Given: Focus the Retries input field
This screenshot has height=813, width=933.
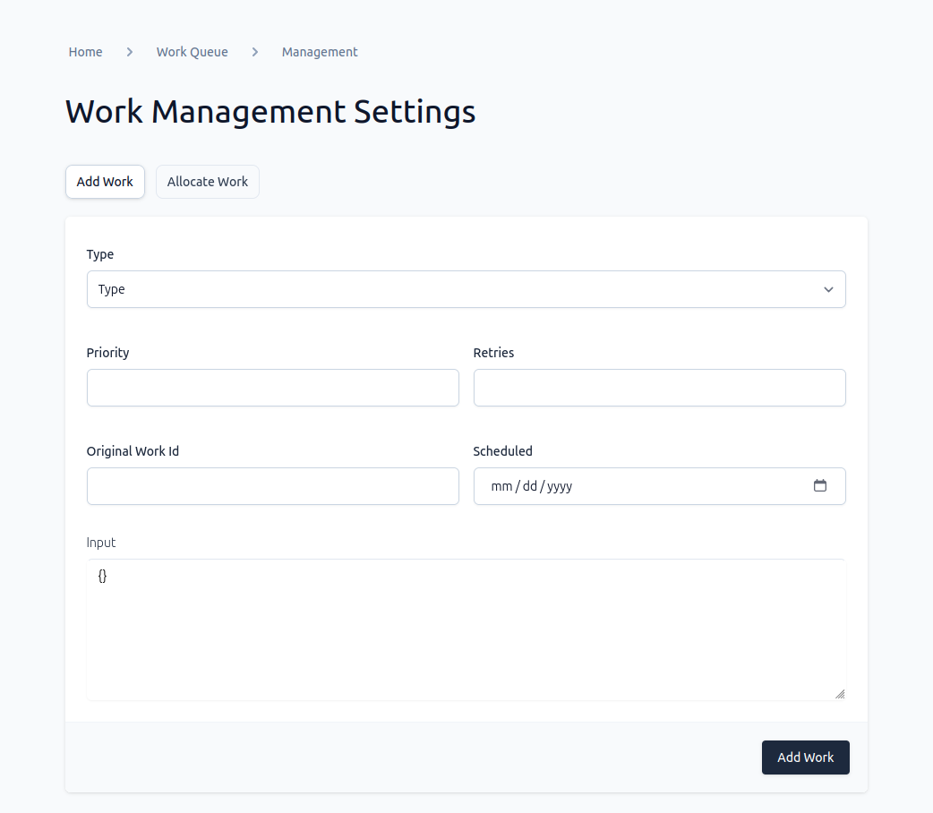Looking at the screenshot, I should click(659, 388).
